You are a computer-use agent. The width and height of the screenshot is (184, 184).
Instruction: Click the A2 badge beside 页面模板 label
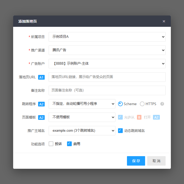point(41,117)
